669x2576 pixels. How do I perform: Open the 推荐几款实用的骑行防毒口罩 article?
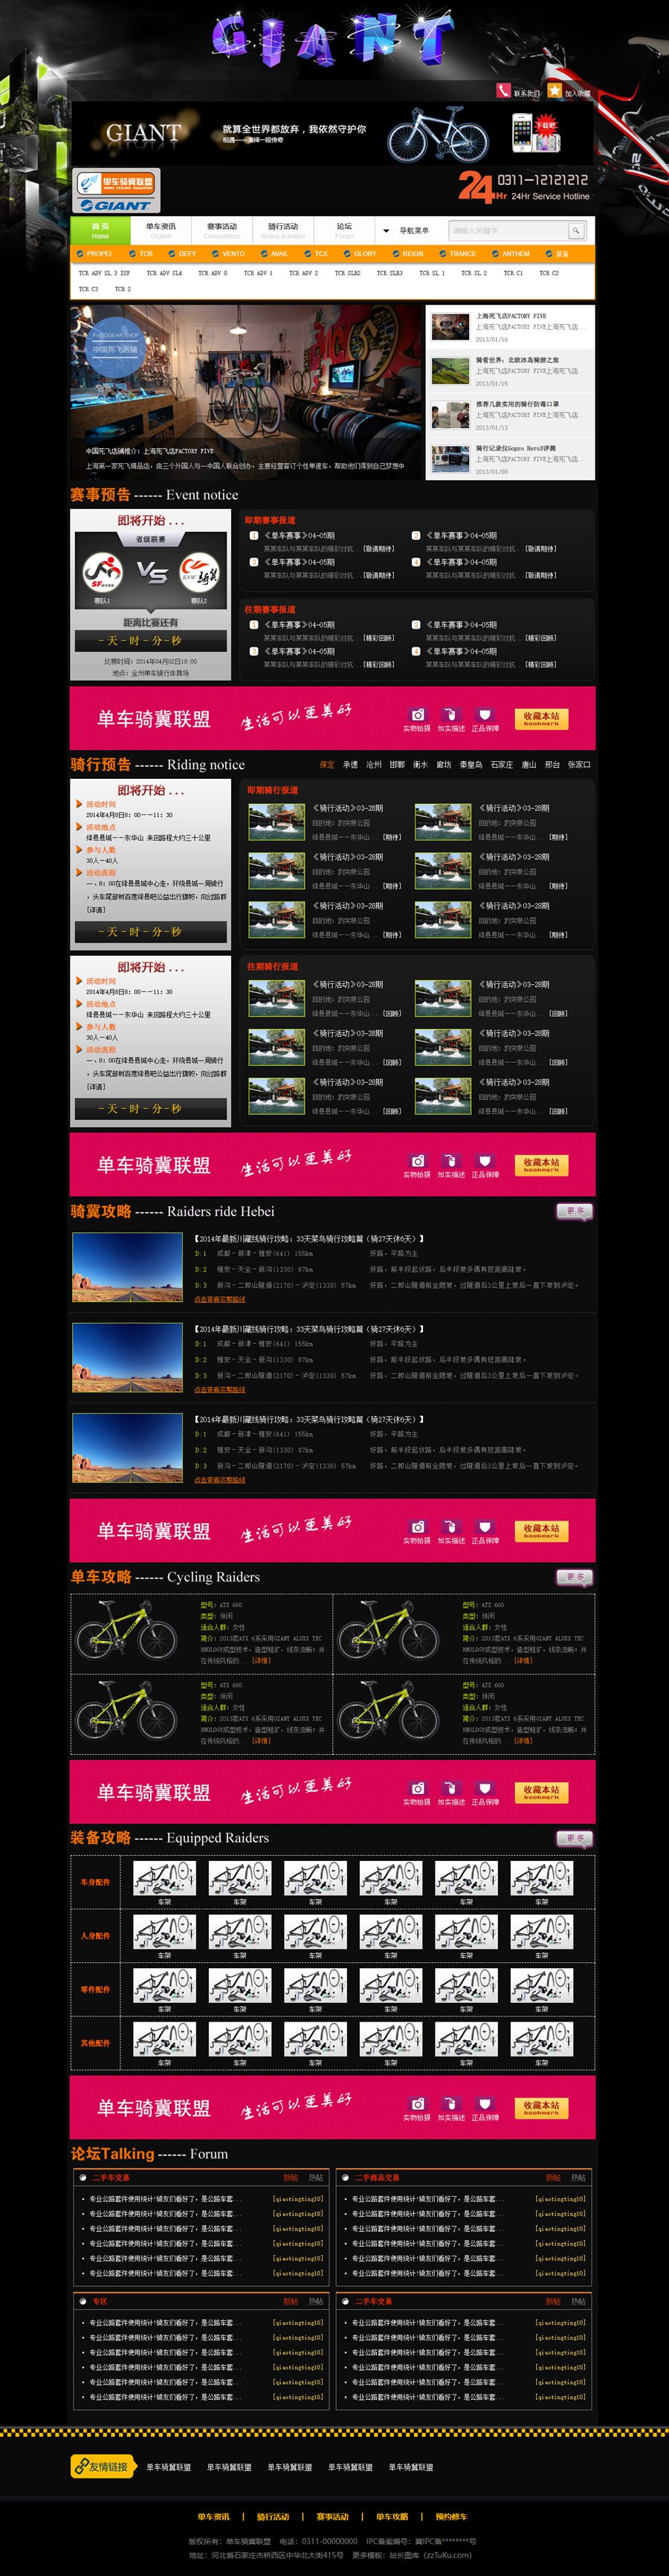tap(510, 415)
